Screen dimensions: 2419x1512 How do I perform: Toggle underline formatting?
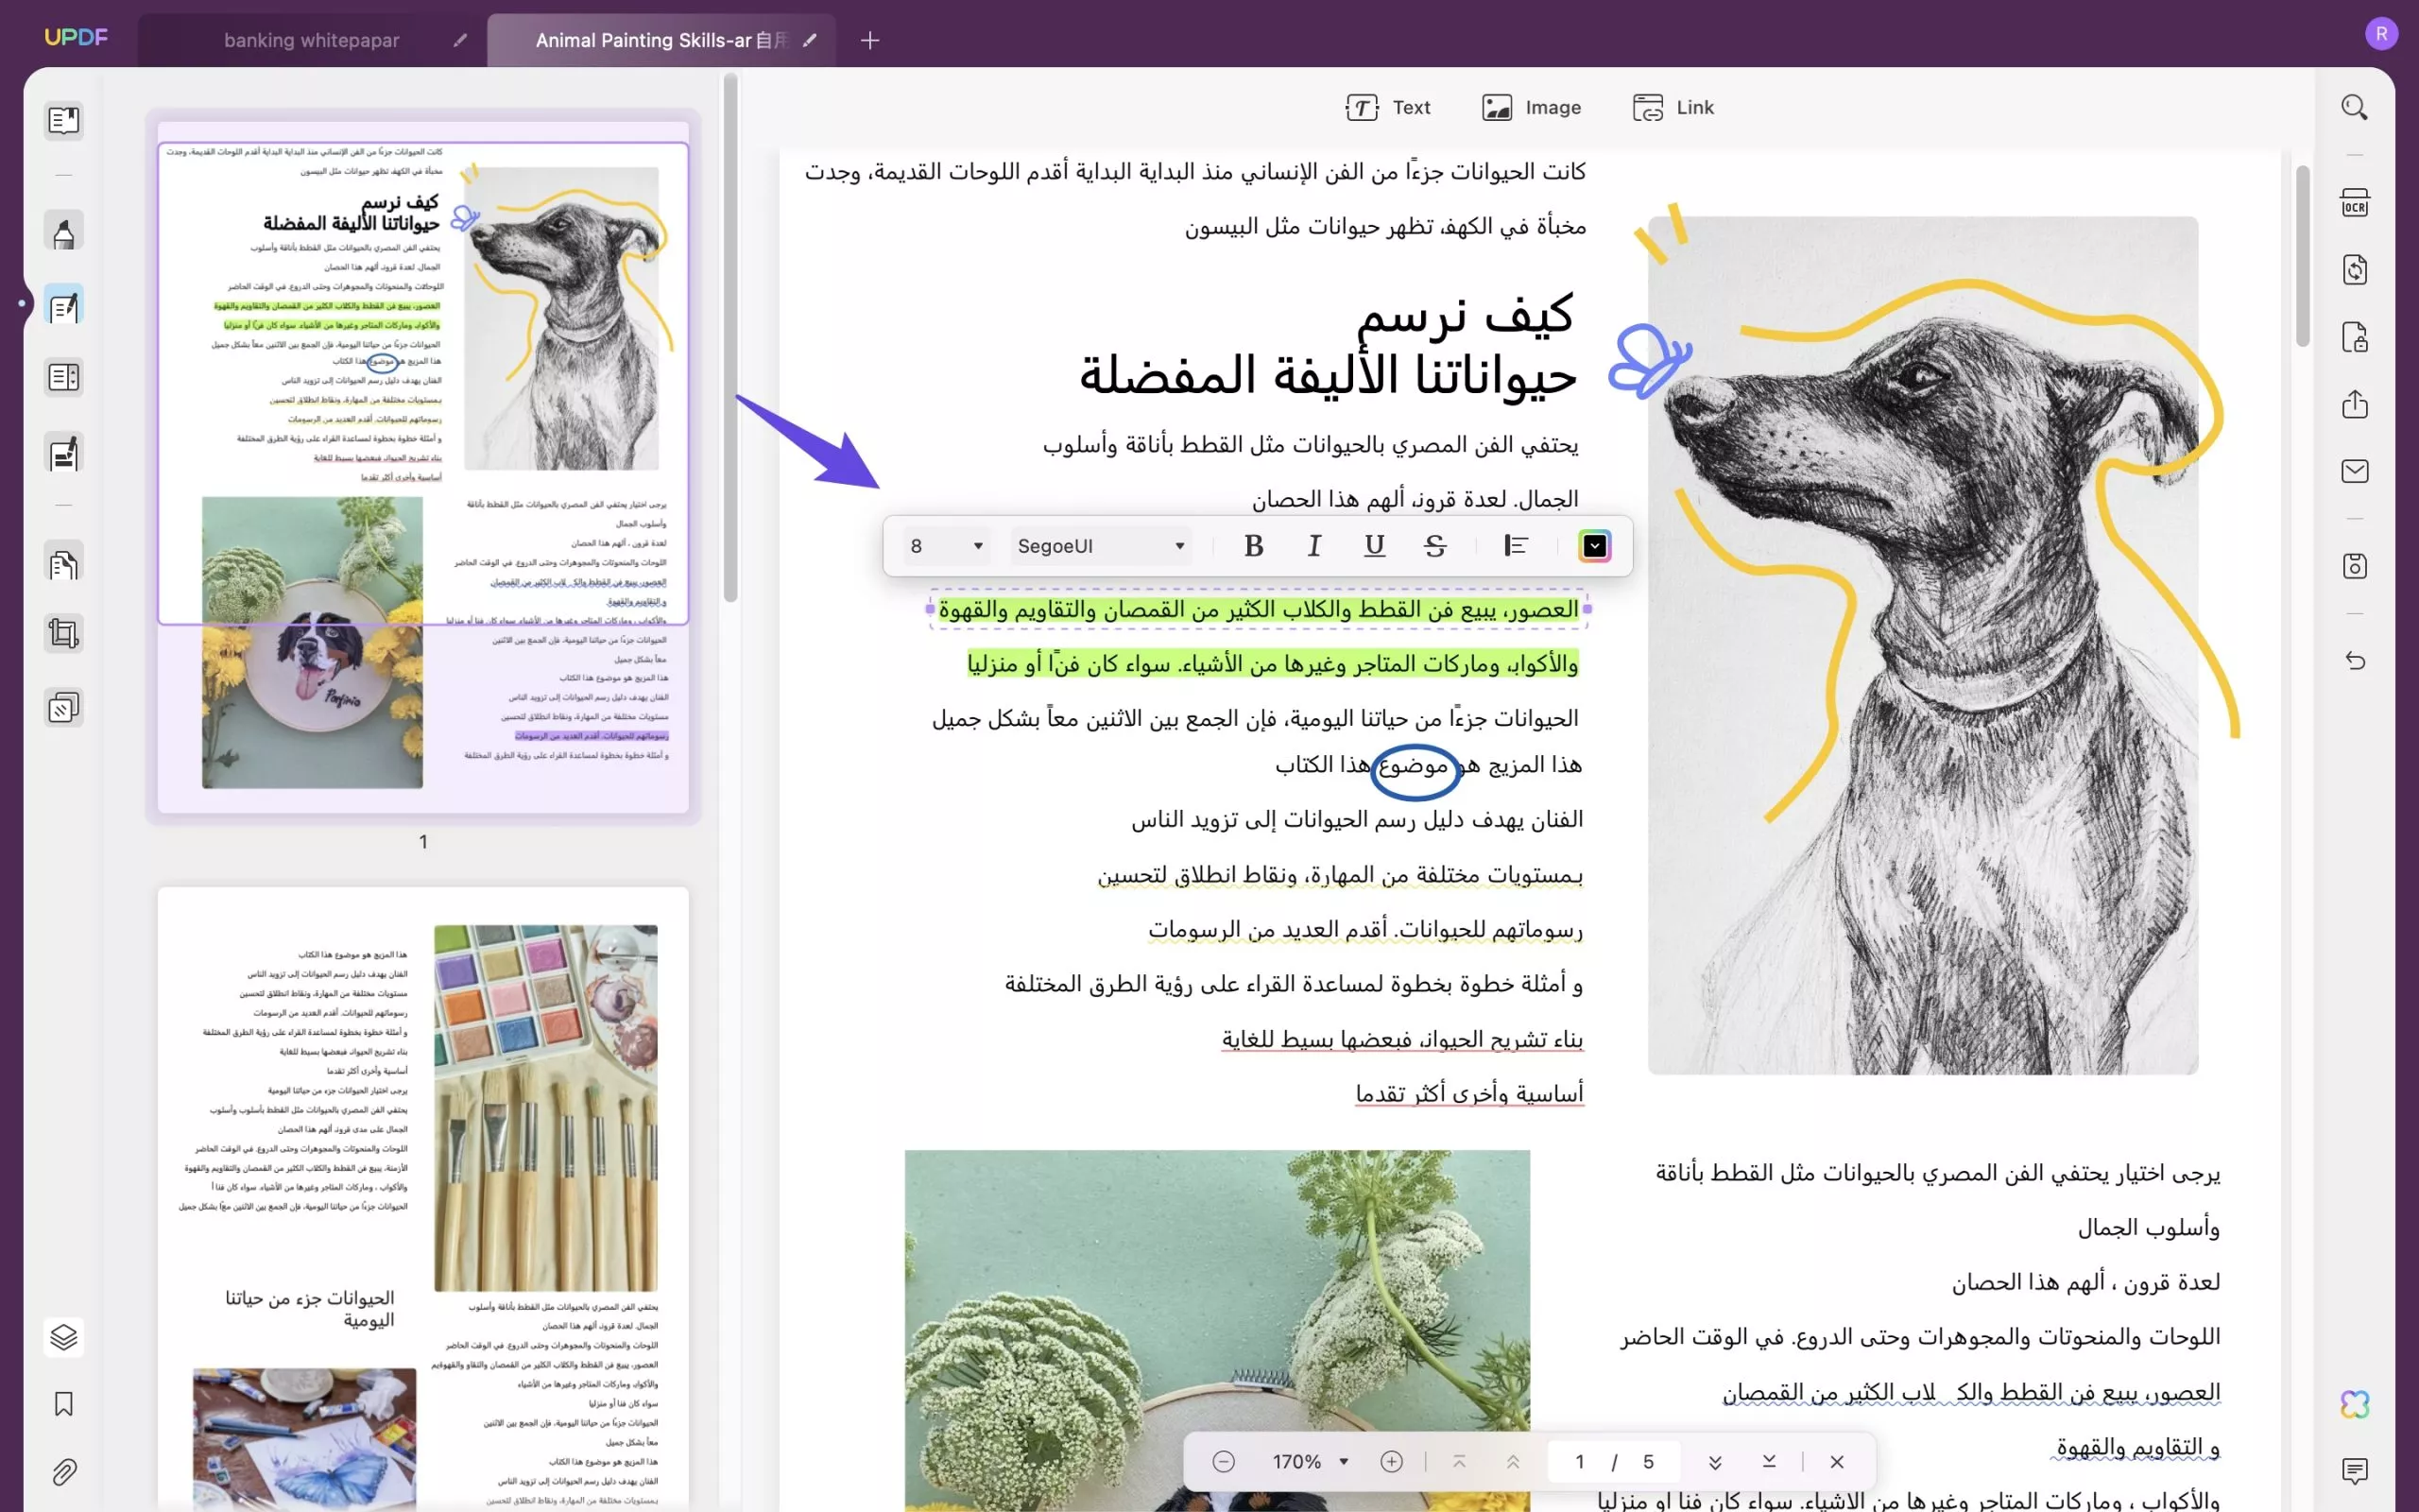(1373, 546)
